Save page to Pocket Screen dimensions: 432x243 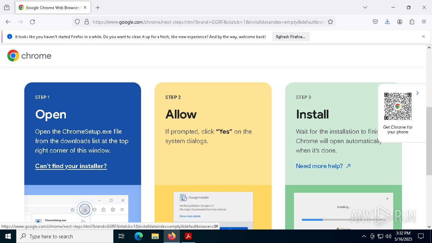click(x=375, y=22)
